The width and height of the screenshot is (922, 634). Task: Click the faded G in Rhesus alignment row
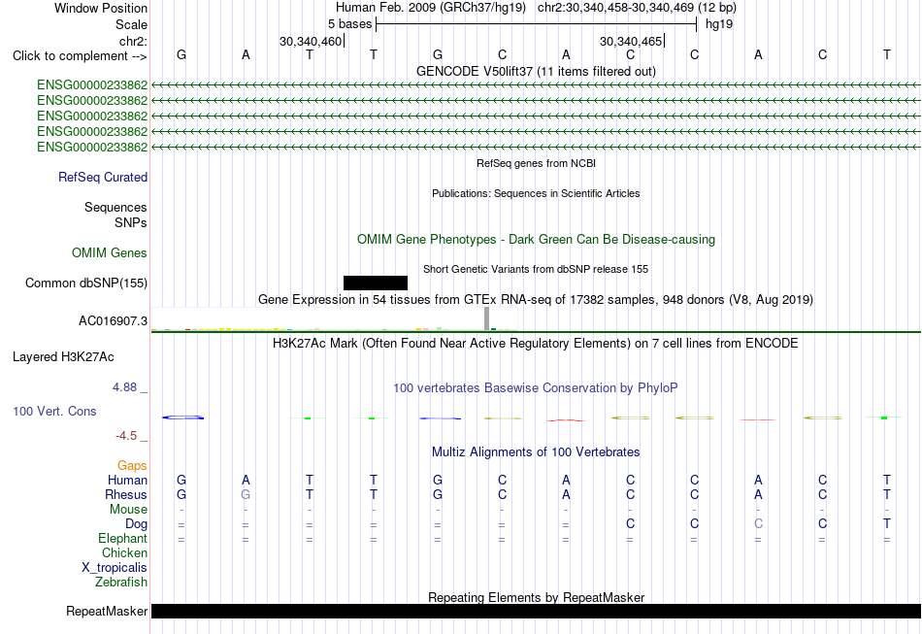246,494
